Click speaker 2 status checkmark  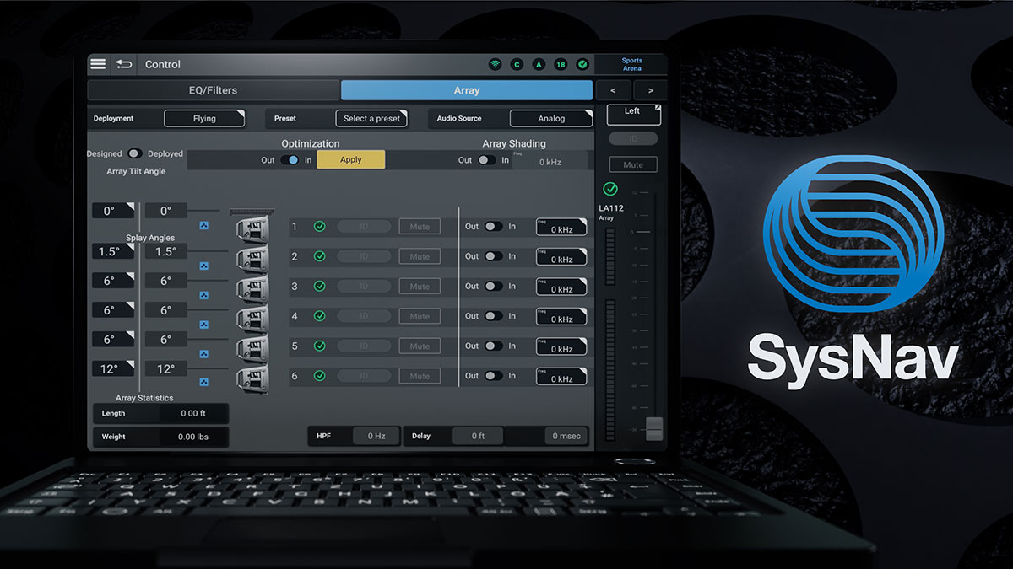(320, 256)
